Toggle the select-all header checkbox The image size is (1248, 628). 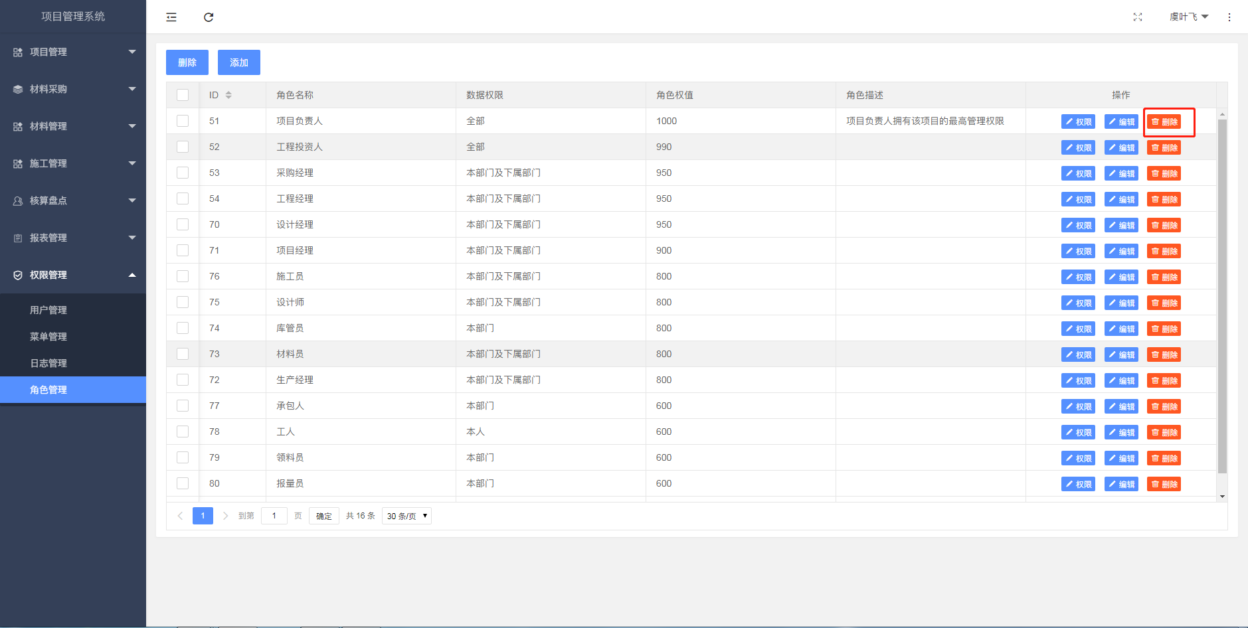tap(183, 95)
